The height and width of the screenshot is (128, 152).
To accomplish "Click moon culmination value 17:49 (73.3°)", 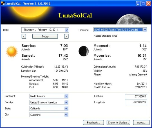I will [140, 67].
